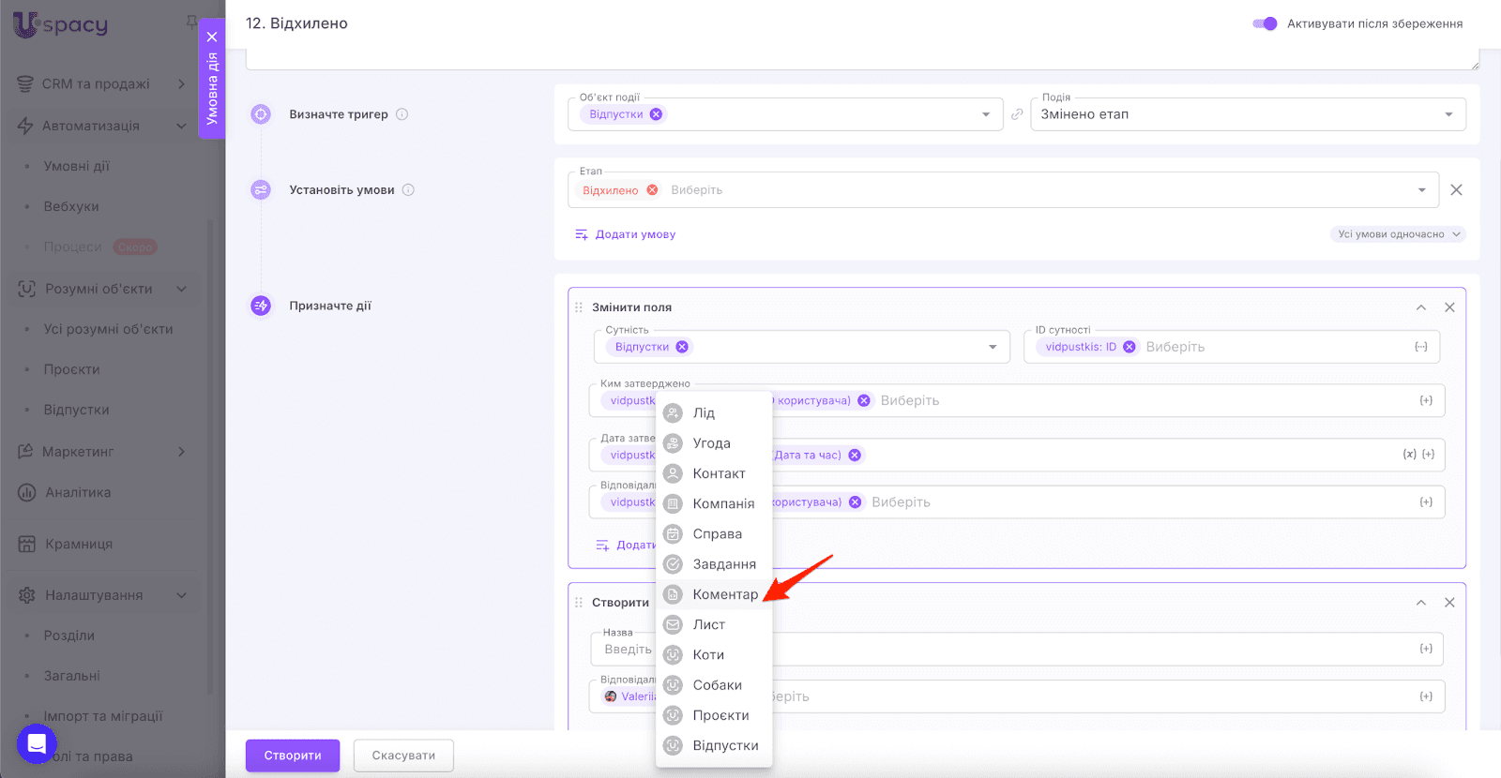The height and width of the screenshot is (778, 1501).
Task: Open the Подія 'Змінено етап' dropdown
Action: [1247, 114]
